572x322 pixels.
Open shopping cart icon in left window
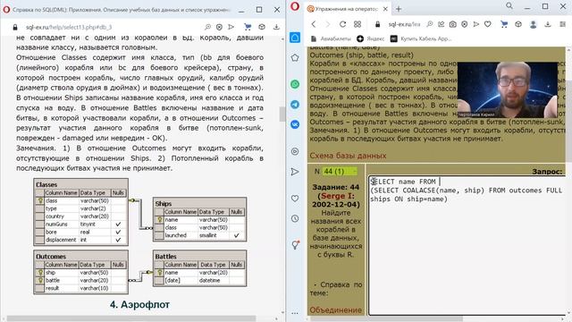(248, 27)
